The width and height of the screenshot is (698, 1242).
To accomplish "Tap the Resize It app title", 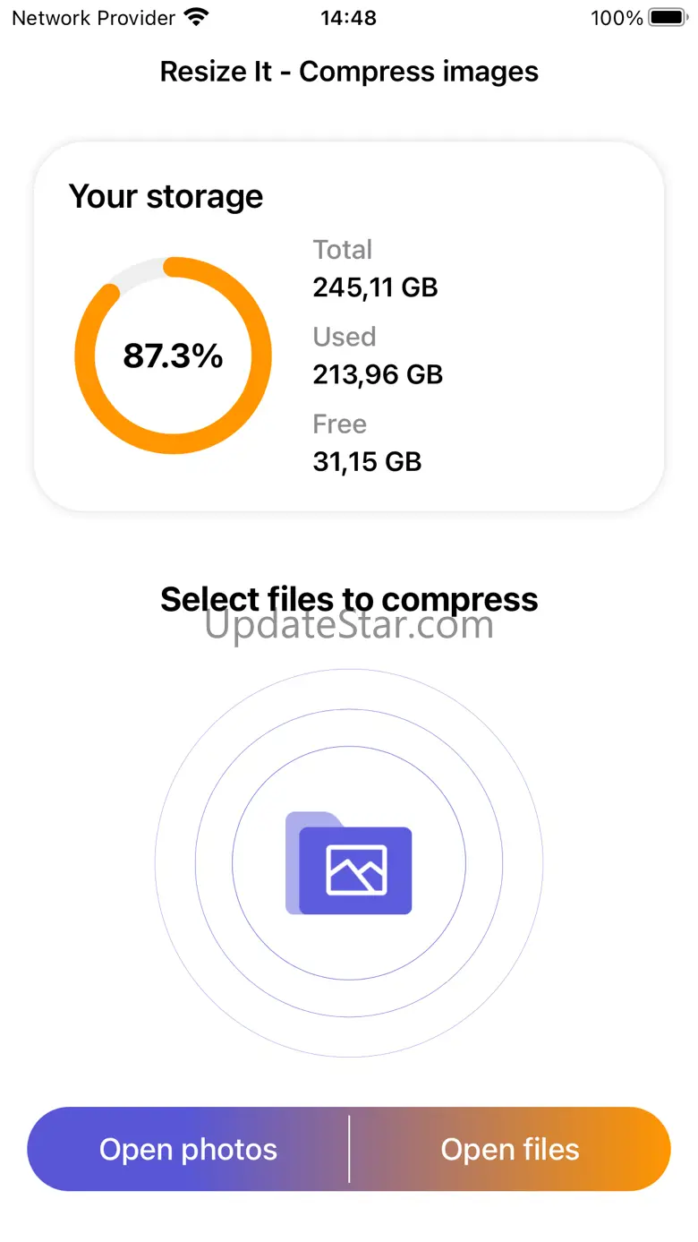I will [349, 72].
